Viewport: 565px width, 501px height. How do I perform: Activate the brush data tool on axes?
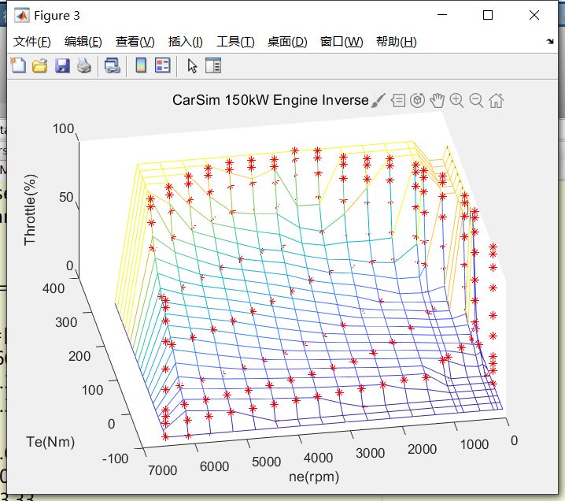point(379,100)
